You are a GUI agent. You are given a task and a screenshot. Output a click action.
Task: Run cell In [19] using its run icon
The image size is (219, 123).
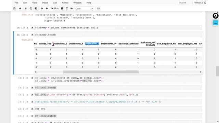tap(32, 28)
